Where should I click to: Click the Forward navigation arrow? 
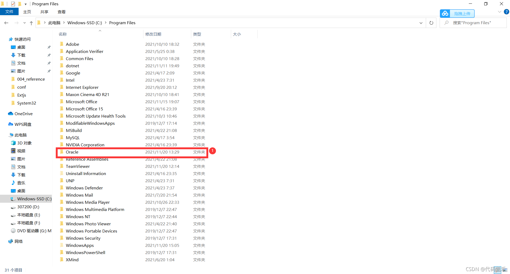coord(16,23)
